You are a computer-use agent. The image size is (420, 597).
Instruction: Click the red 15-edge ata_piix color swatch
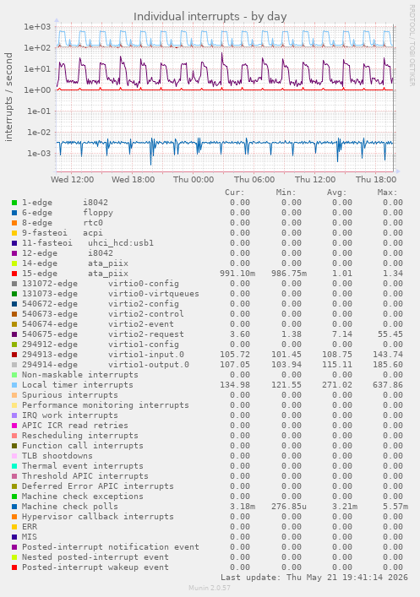[14, 274]
